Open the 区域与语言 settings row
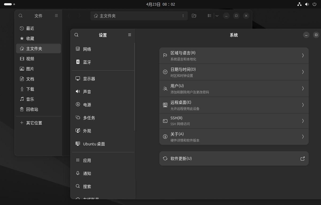Image resolution: width=321 pixels, height=205 pixels. (234, 56)
